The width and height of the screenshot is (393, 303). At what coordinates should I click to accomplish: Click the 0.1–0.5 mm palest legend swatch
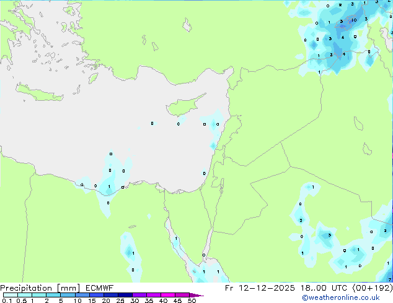[11, 295]
